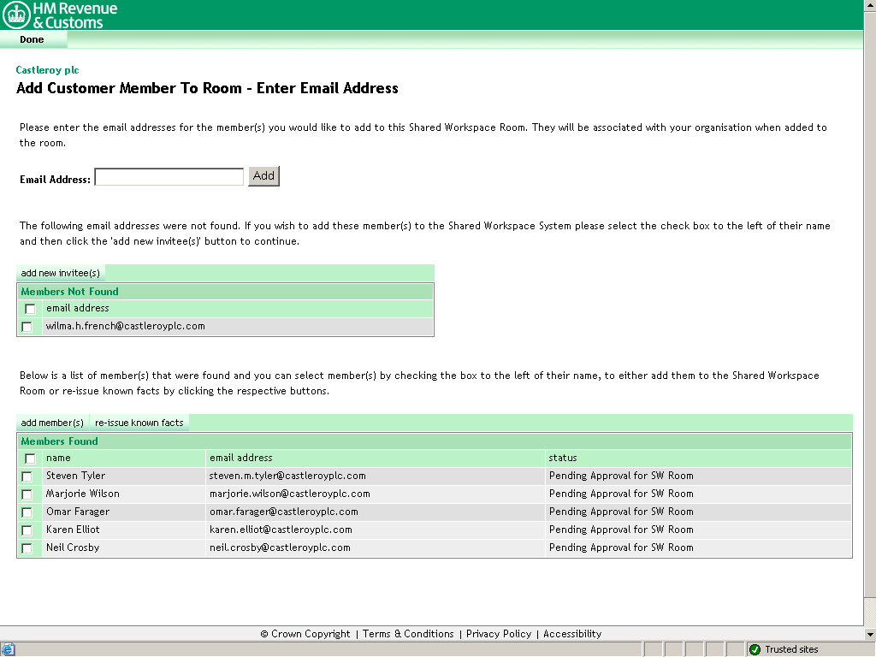Click the Add button next to email field
The height and width of the screenshot is (657, 876).
(x=263, y=175)
